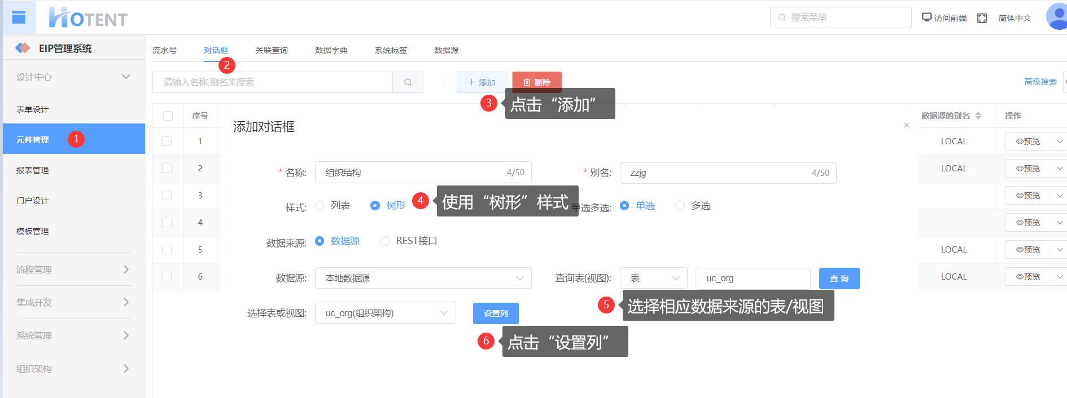Open the uc_org(组织架构) table dropdown
This screenshot has width=1067, height=398.
[x=385, y=313]
